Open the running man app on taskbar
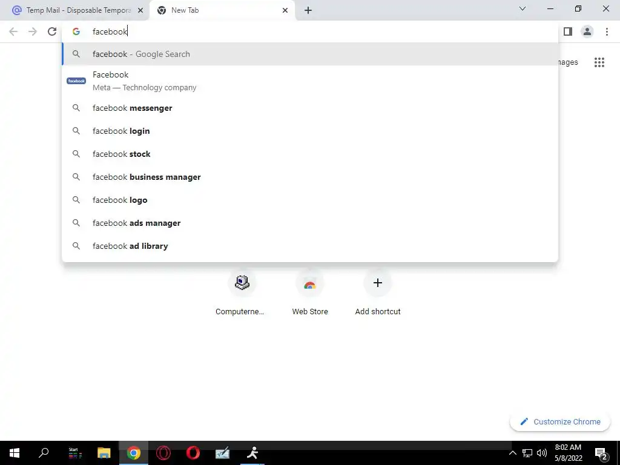The height and width of the screenshot is (465, 620). pyautogui.click(x=252, y=453)
